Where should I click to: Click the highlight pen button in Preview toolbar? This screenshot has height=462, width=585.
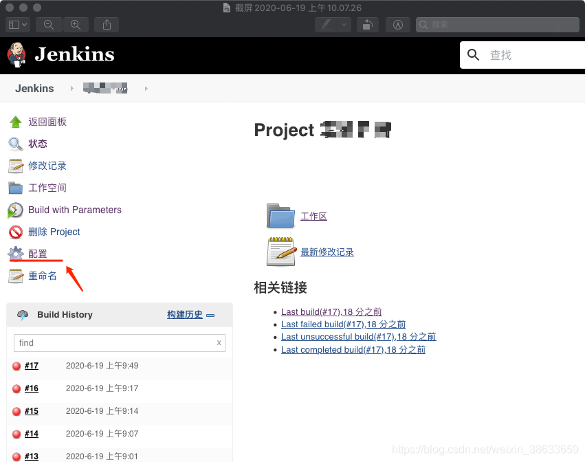point(327,25)
